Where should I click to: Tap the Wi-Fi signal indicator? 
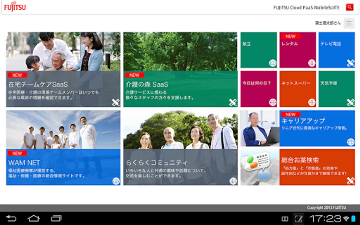346,219
